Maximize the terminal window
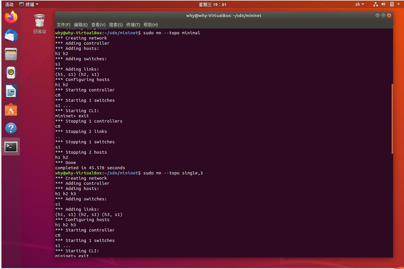This screenshot has width=404, height=269. click(x=383, y=16)
